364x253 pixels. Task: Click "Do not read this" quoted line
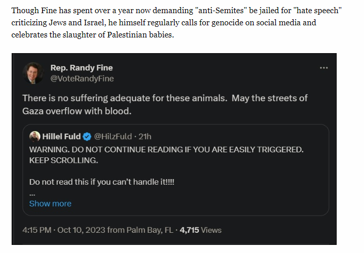(102, 182)
